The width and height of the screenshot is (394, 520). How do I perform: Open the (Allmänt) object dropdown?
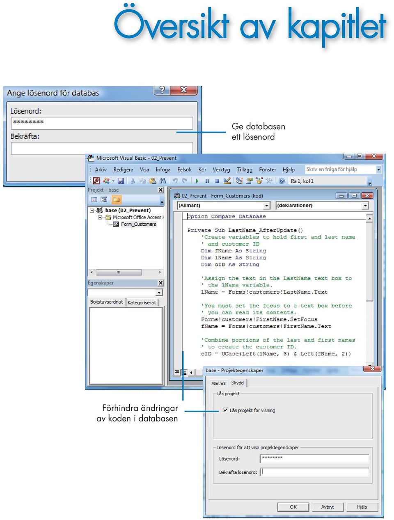(x=267, y=206)
